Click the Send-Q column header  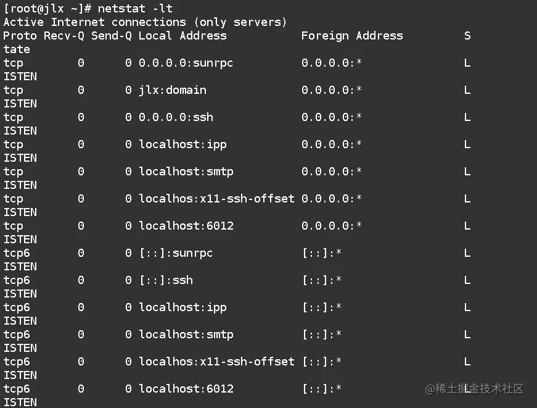tap(111, 36)
